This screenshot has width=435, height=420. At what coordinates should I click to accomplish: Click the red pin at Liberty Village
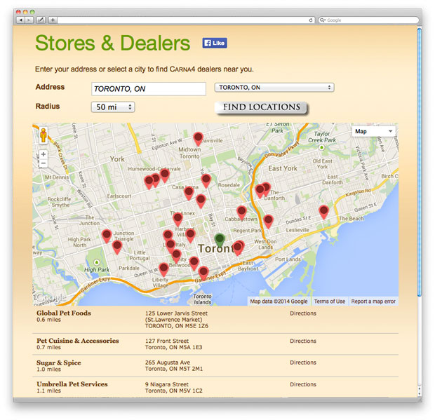pyautogui.click(x=163, y=270)
